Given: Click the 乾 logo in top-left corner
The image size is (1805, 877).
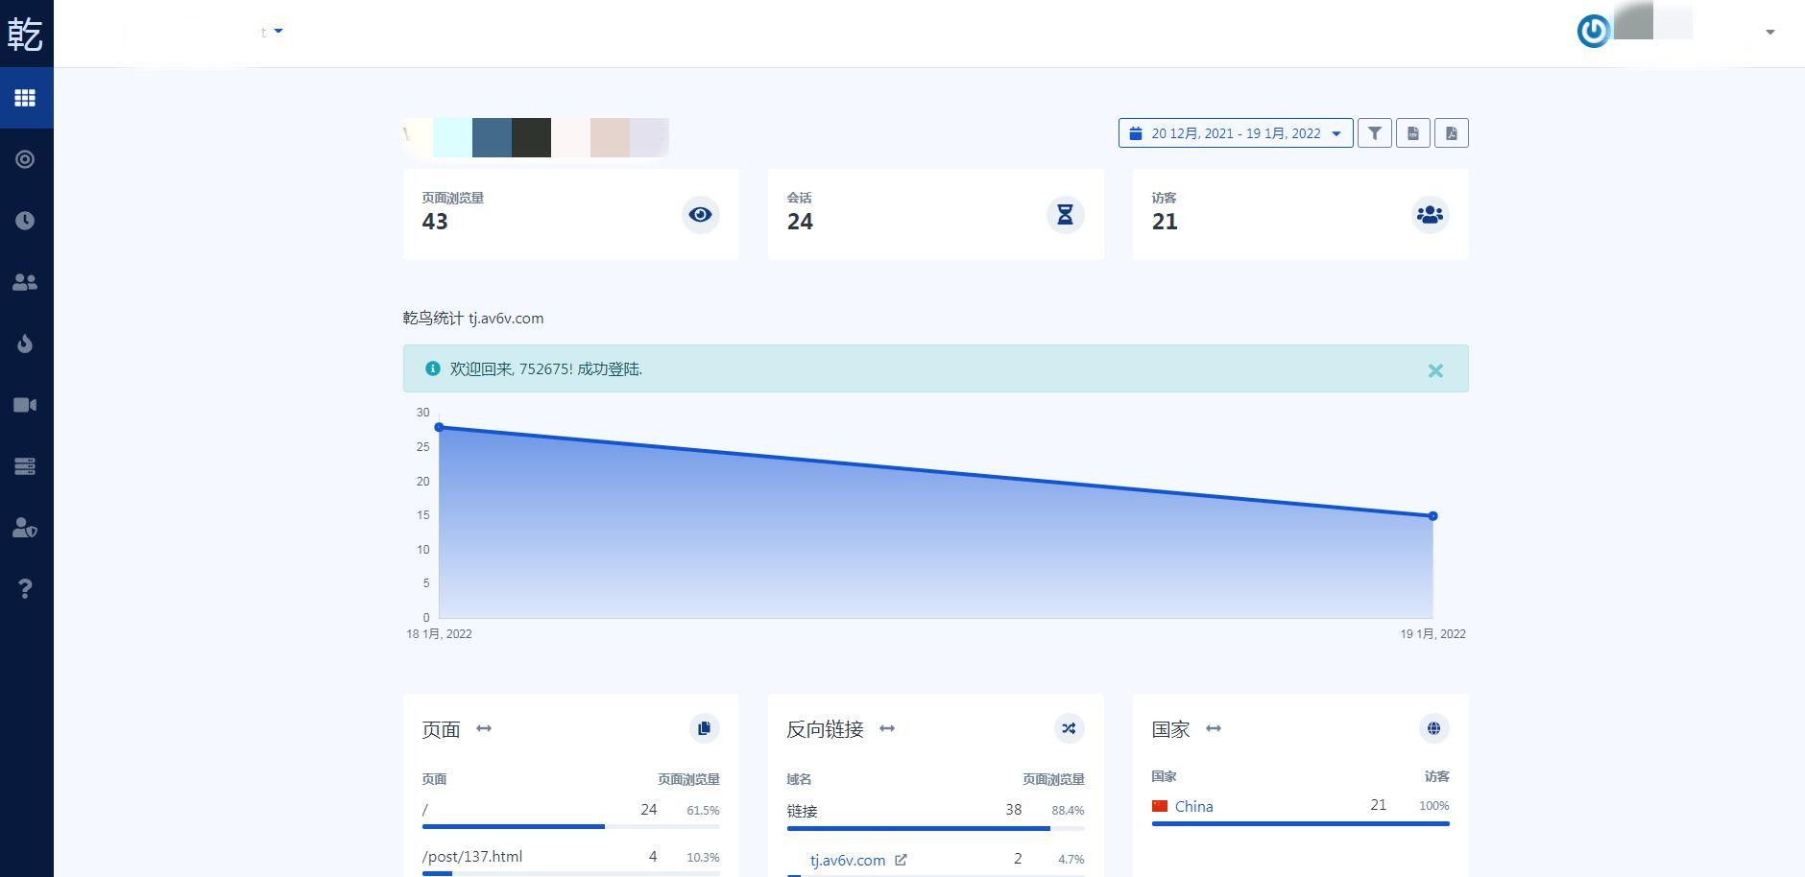Looking at the screenshot, I should pos(25,34).
